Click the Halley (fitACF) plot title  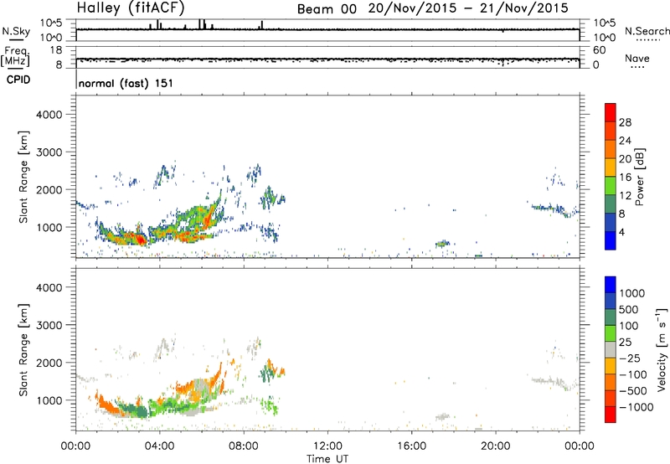(x=131, y=8)
